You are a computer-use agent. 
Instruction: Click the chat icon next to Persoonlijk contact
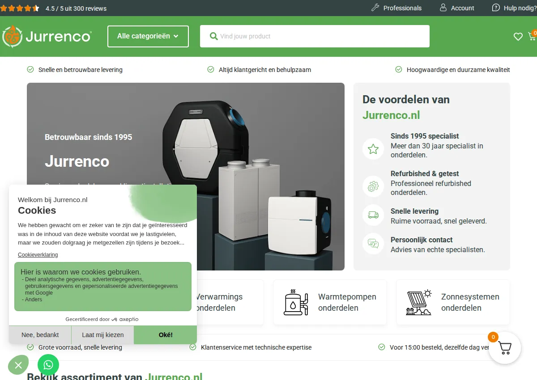(373, 244)
